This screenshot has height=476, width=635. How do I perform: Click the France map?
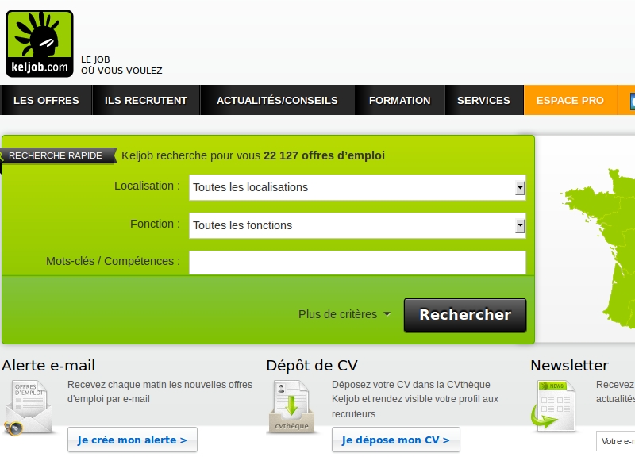click(602, 246)
